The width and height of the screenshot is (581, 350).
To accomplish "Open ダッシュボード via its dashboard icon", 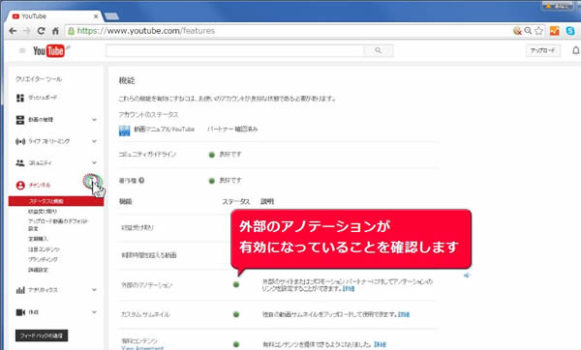I will 20,98.
